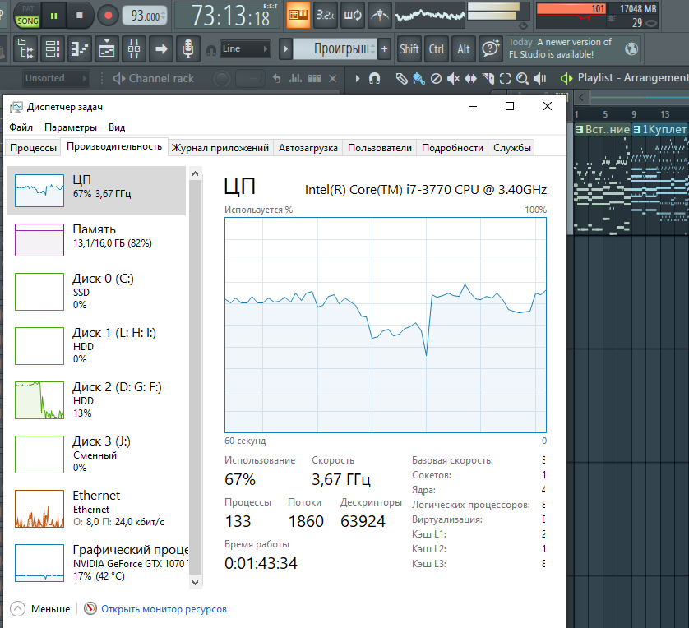Click the Channel rack step sequencer bars icon
The width and height of the screenshot is (689, 628).
click(314, 79)
